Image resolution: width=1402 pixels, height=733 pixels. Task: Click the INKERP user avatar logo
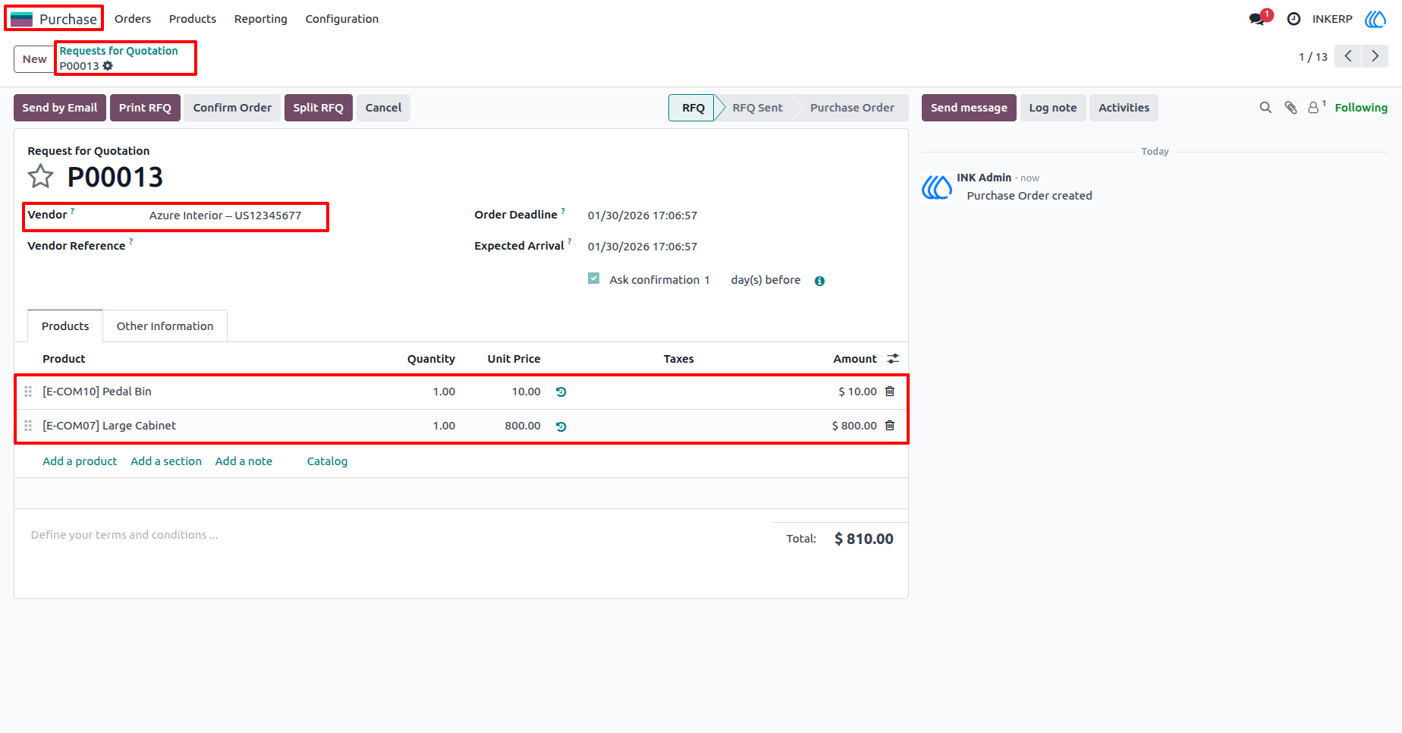1375,19
